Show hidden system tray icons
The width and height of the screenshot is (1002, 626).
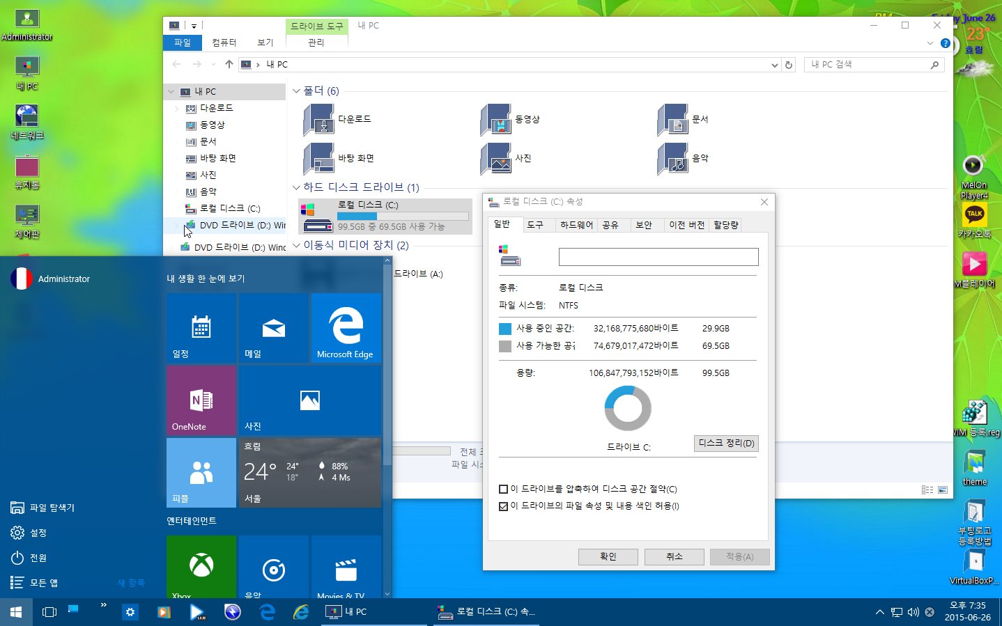[x=880, y=612]
